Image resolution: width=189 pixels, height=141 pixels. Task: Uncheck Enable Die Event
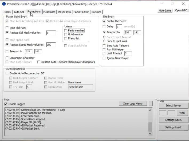coord(104,21)
